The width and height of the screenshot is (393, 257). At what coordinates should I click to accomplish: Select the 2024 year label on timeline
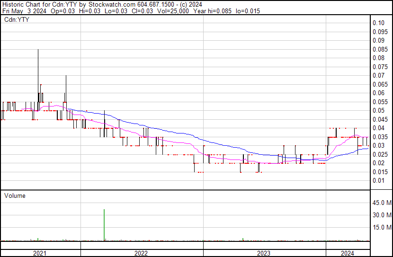tap(347, 253)
